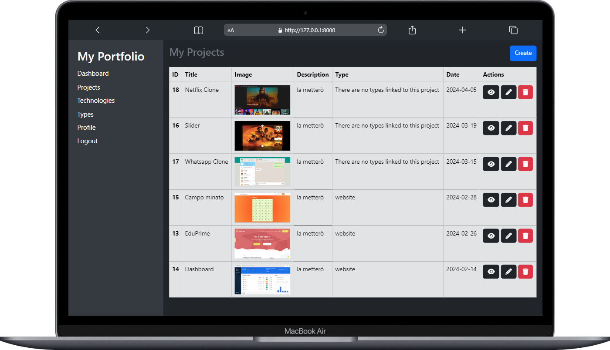610x350 pixels.
Task: Open the EduPrime thumbnail image
Action: point(262,244)
